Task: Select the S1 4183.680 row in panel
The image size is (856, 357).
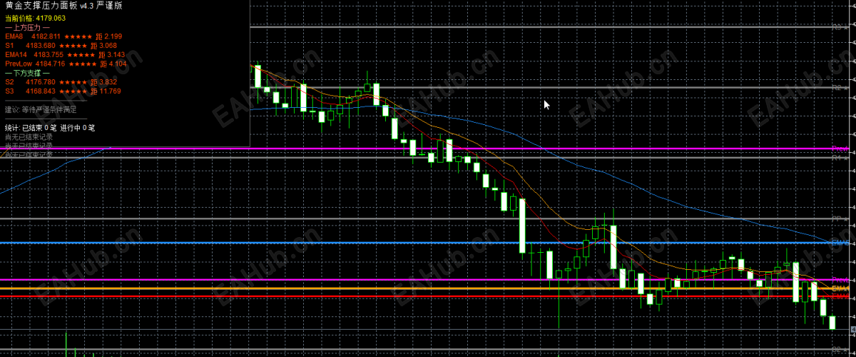Action: coord(61,46)
